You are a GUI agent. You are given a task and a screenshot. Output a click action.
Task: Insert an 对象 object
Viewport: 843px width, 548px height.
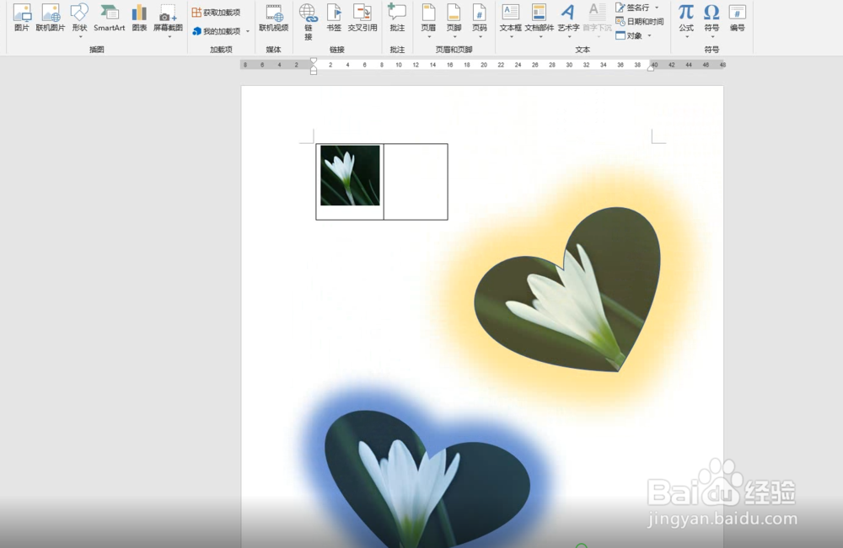629,35
